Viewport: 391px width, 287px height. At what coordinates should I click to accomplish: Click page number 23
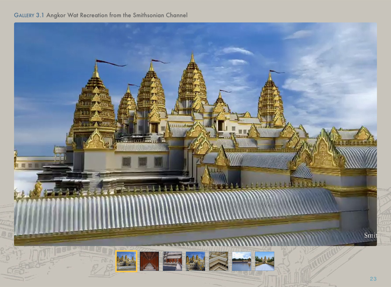373,279
